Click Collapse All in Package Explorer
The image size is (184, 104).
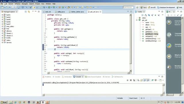tap(26, 12)
